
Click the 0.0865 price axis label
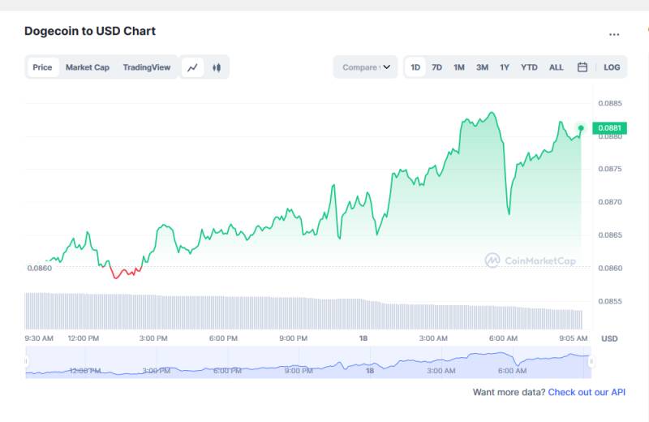point(610,235)
